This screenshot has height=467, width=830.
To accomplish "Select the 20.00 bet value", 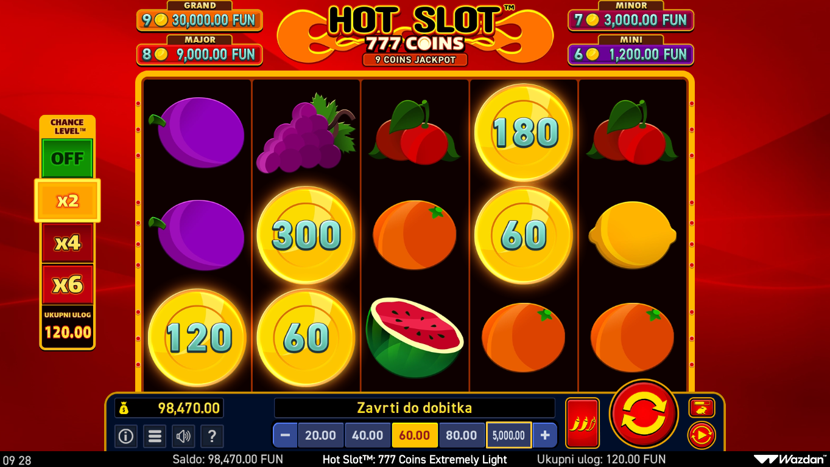I will (x=320, y=435).
